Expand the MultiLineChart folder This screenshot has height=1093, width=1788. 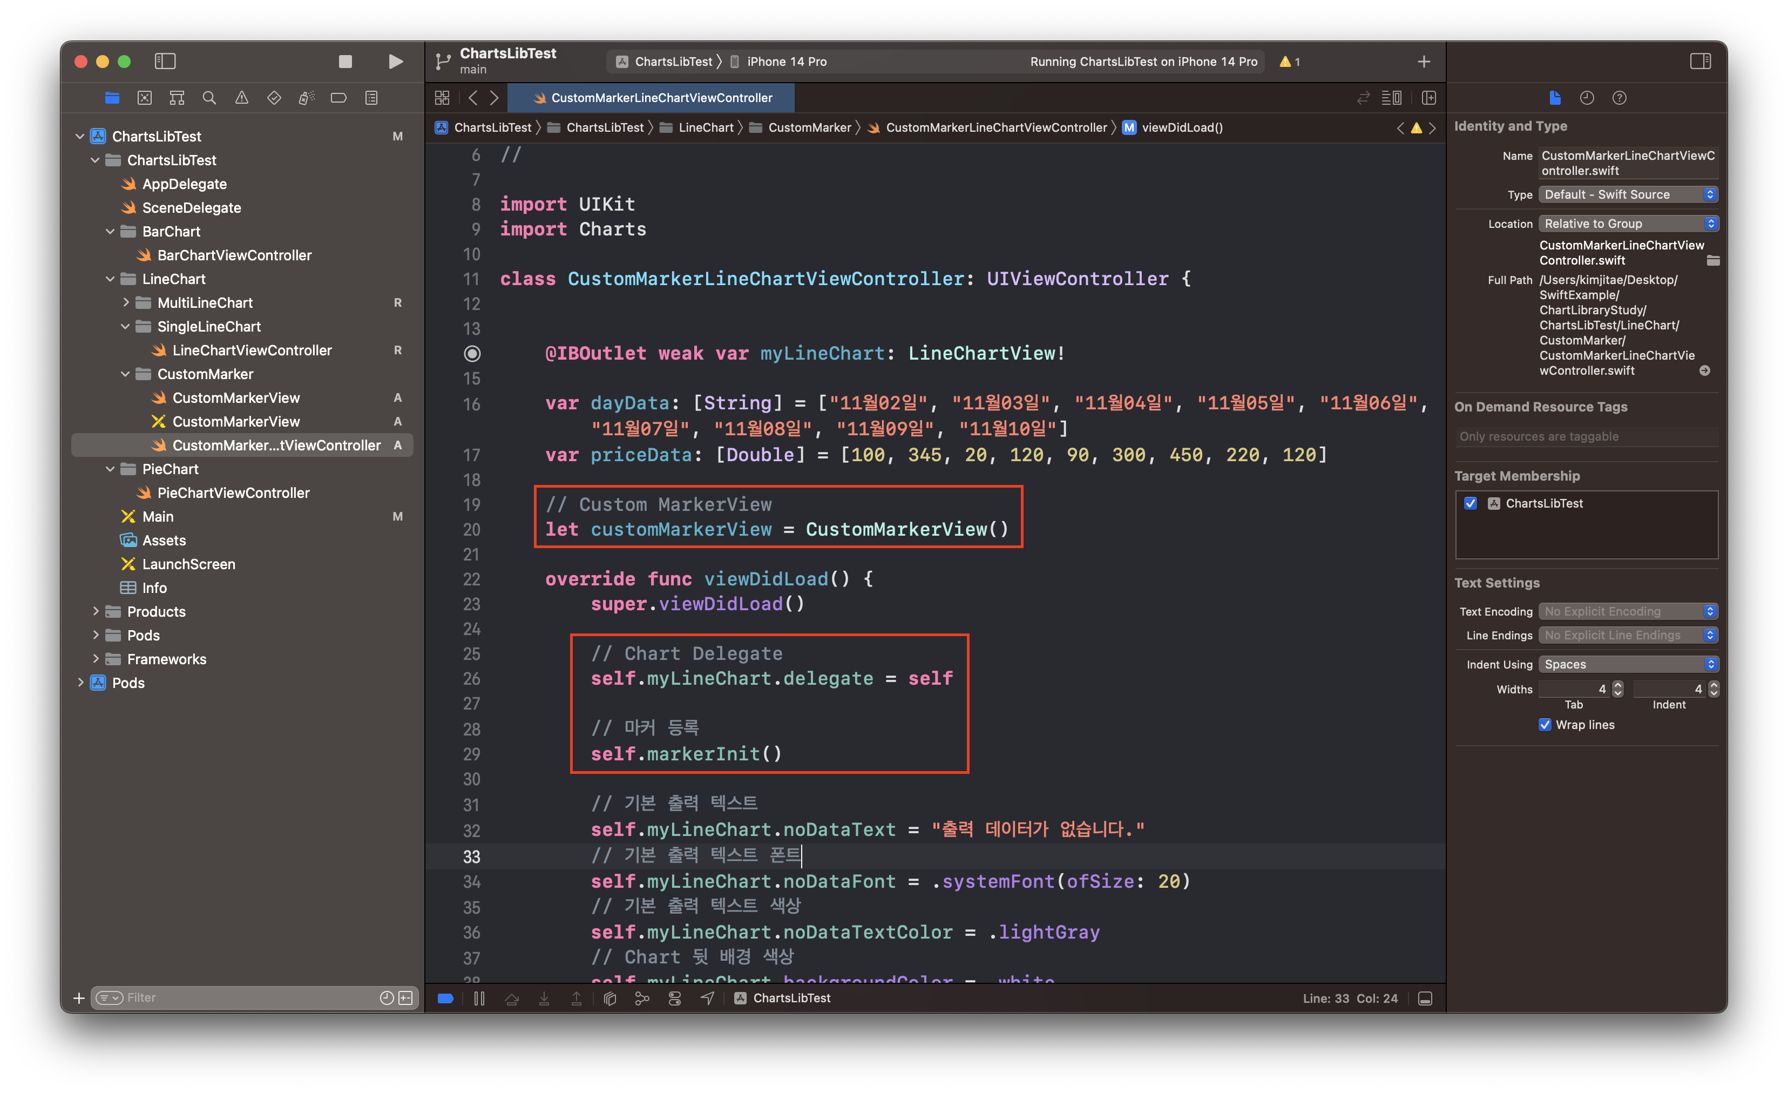[x=126, y=302]
